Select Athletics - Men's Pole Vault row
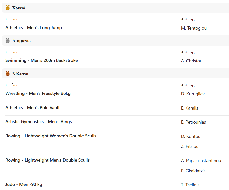Screen dimensions: 229x190 tap(117, 108)
